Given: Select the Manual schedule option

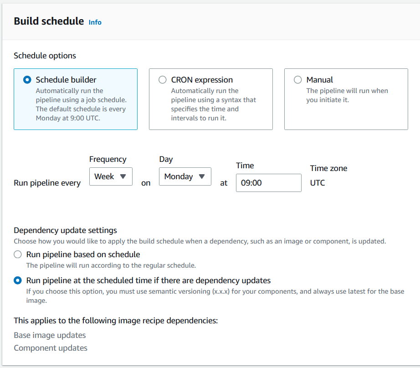Looking at the screenshot, I should [x=297, y=79].
